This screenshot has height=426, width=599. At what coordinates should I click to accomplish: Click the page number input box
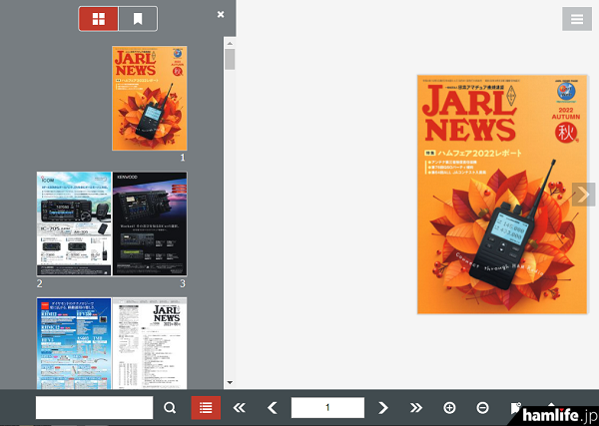327,407
